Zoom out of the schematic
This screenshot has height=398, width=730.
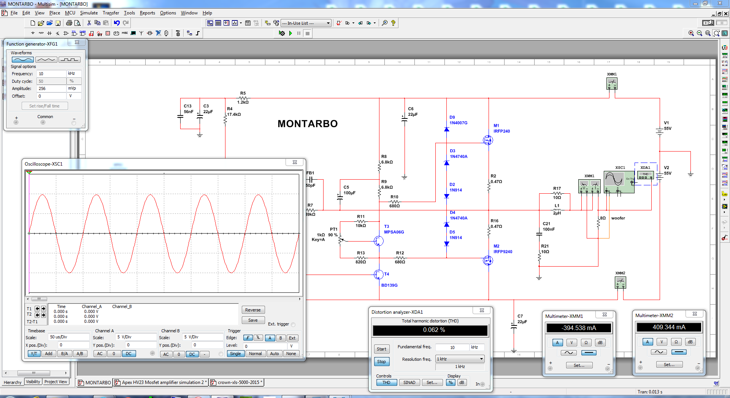(700, 33)
